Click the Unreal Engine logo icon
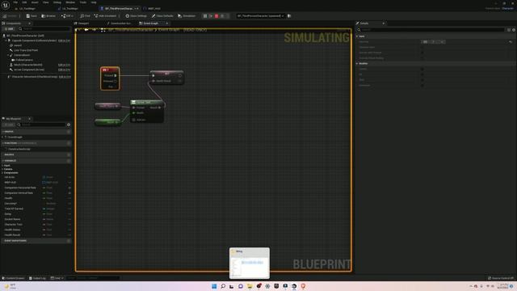This screenshot has width=517, height=291. coord(6,5)
